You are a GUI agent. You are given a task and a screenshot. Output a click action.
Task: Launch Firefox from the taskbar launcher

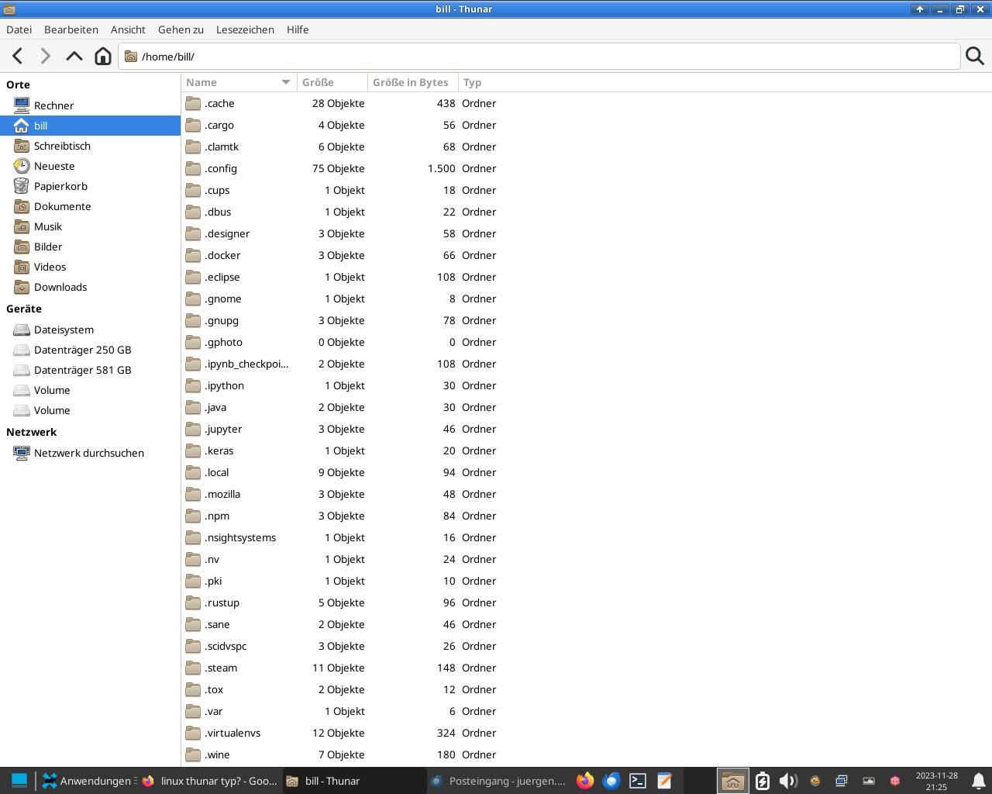pos(585,781)
